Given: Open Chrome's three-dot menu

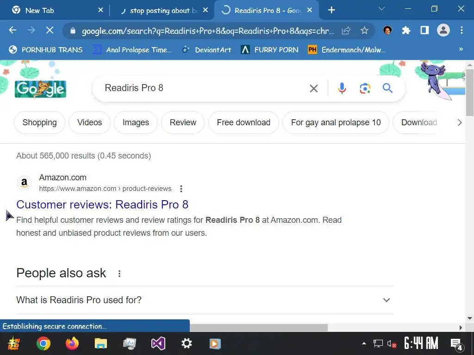Looking at the screenshot, I should point(462,30).
